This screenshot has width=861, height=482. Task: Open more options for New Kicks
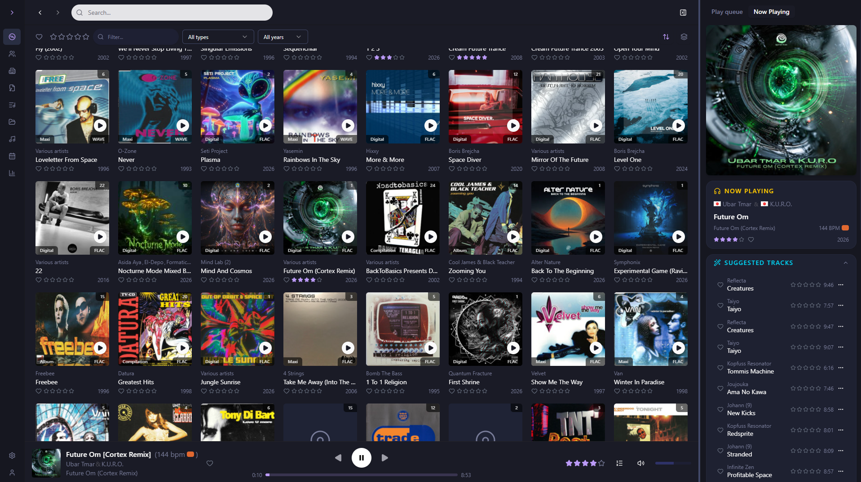point(841,409)
